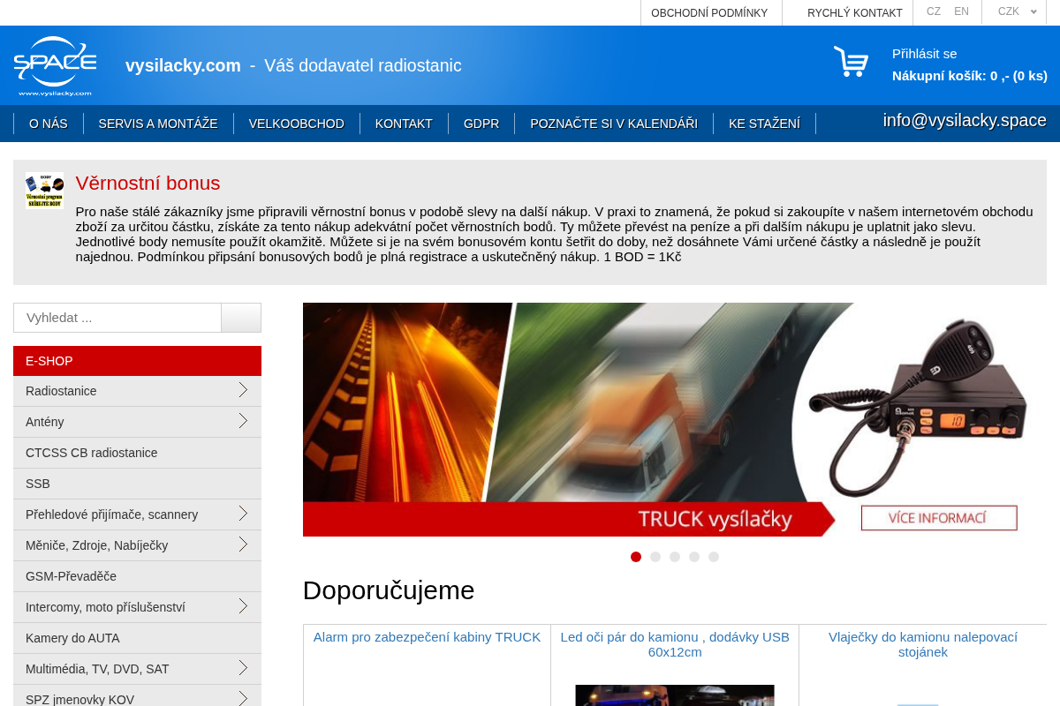1060x706 pixels.
Task: Click the vysilacky.com site title
Action: coord(183,65)
